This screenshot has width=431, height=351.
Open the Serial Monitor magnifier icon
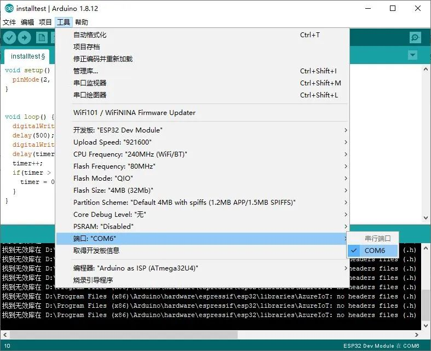pos(415,37)
